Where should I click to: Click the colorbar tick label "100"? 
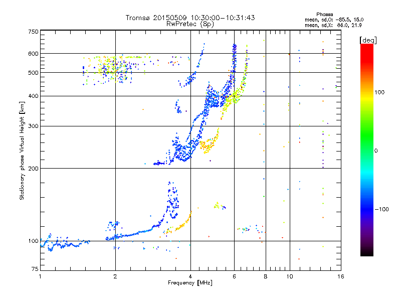click(379, 92)
